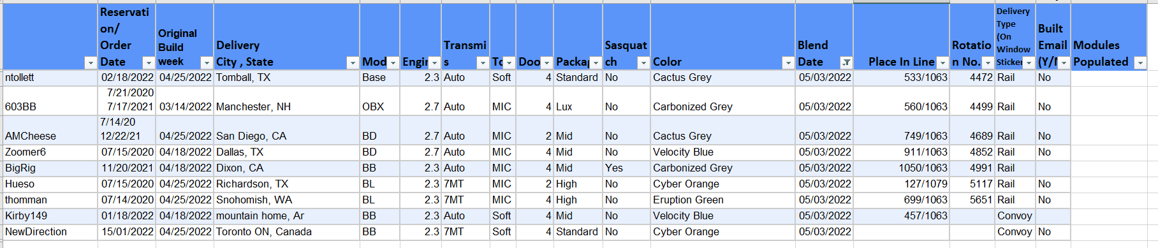The width and height of the screenshot is (1158, 248).
Task: Expand the Delivery City, State filter
Action: 352,62
